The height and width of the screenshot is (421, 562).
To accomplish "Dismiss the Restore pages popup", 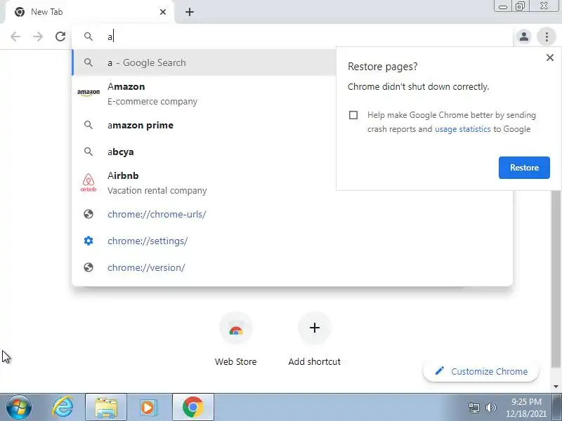I will (x=550, y=58).
